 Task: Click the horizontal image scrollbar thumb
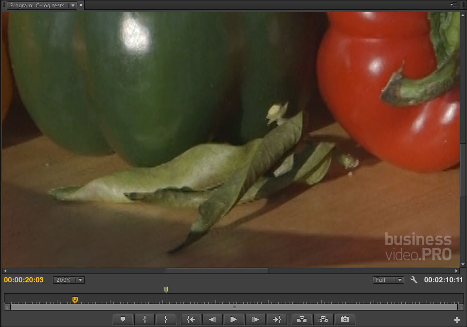coord(217,271)
